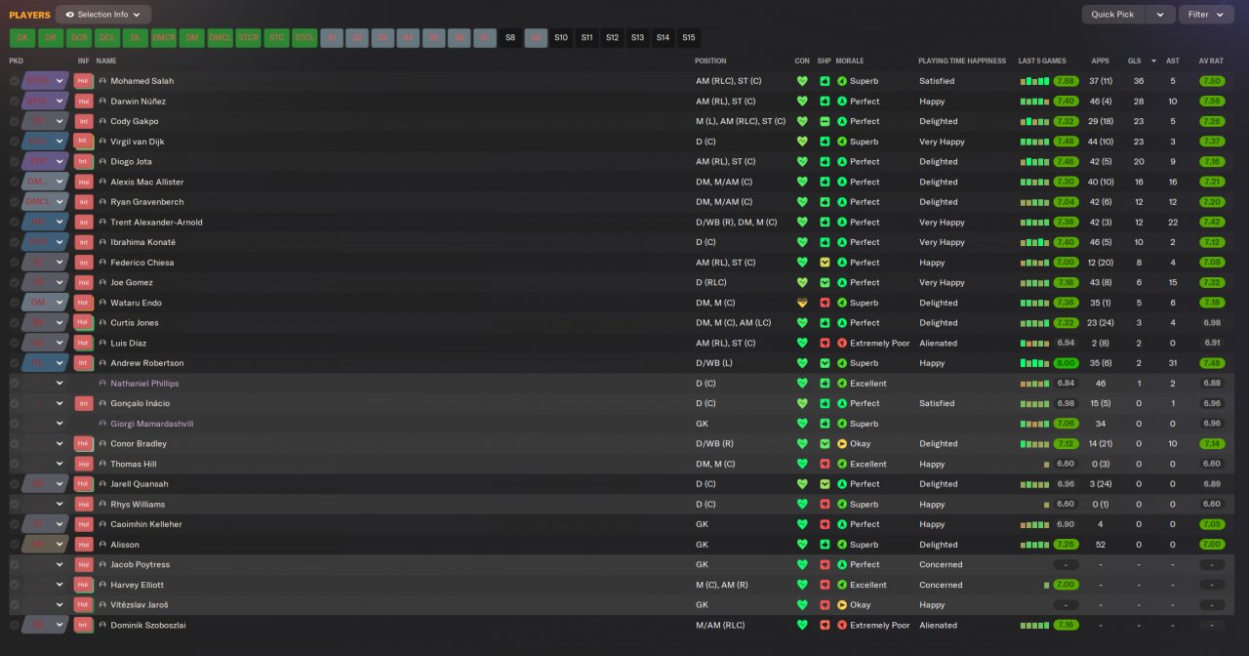
Task: Toggle picked checkmark for Mohamed Salah
Action: pos(14,81)
